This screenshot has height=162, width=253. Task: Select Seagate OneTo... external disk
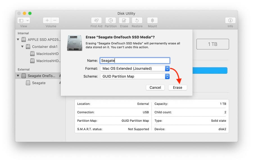point(42,76)
